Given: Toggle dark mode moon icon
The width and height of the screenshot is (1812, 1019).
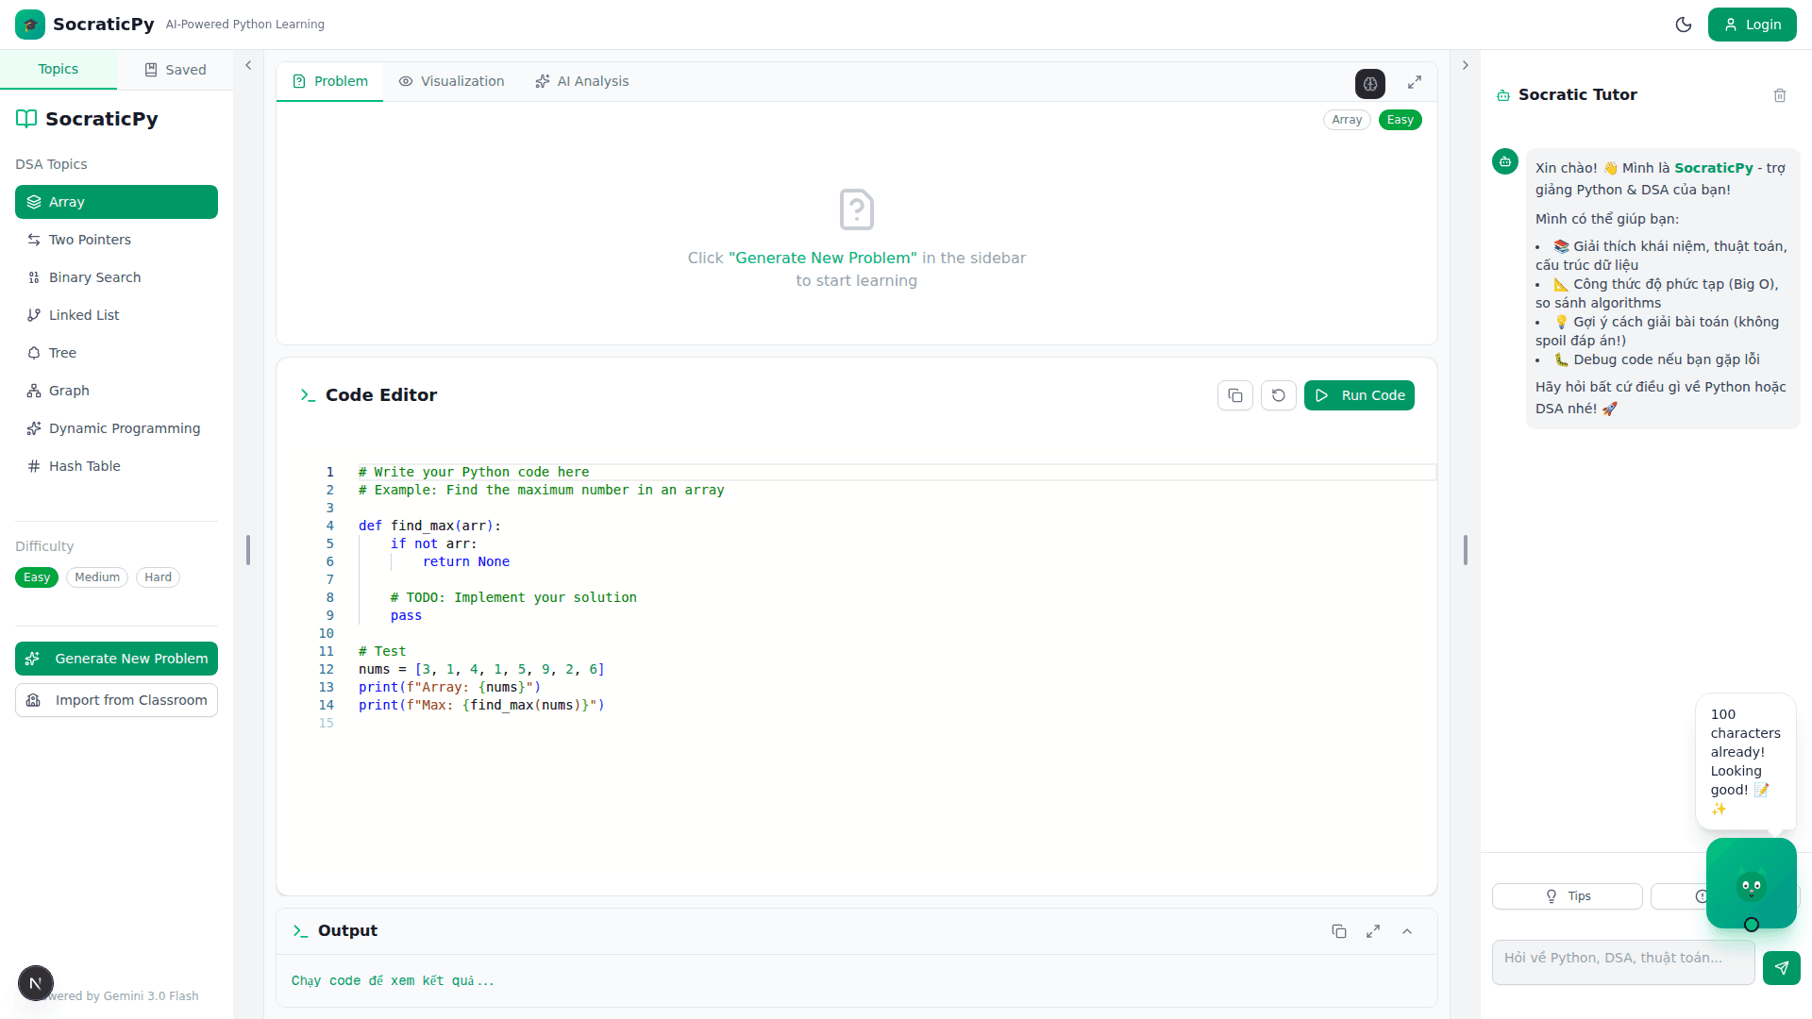Looking at the screenshot, I should [x=1684, y=25].
